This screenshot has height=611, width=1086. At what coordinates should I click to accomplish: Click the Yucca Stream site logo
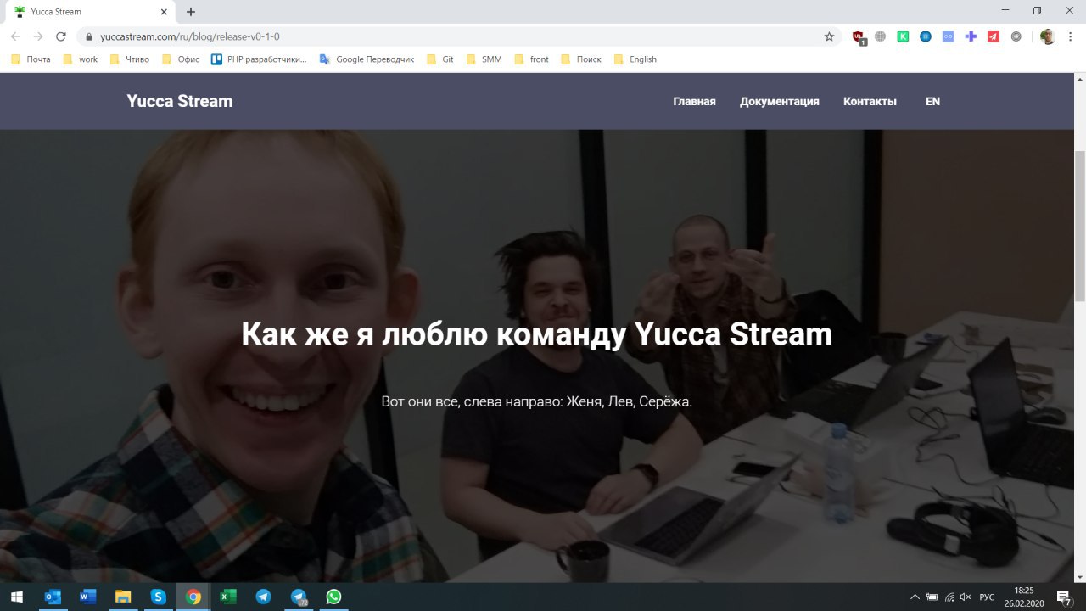[180, 101]
